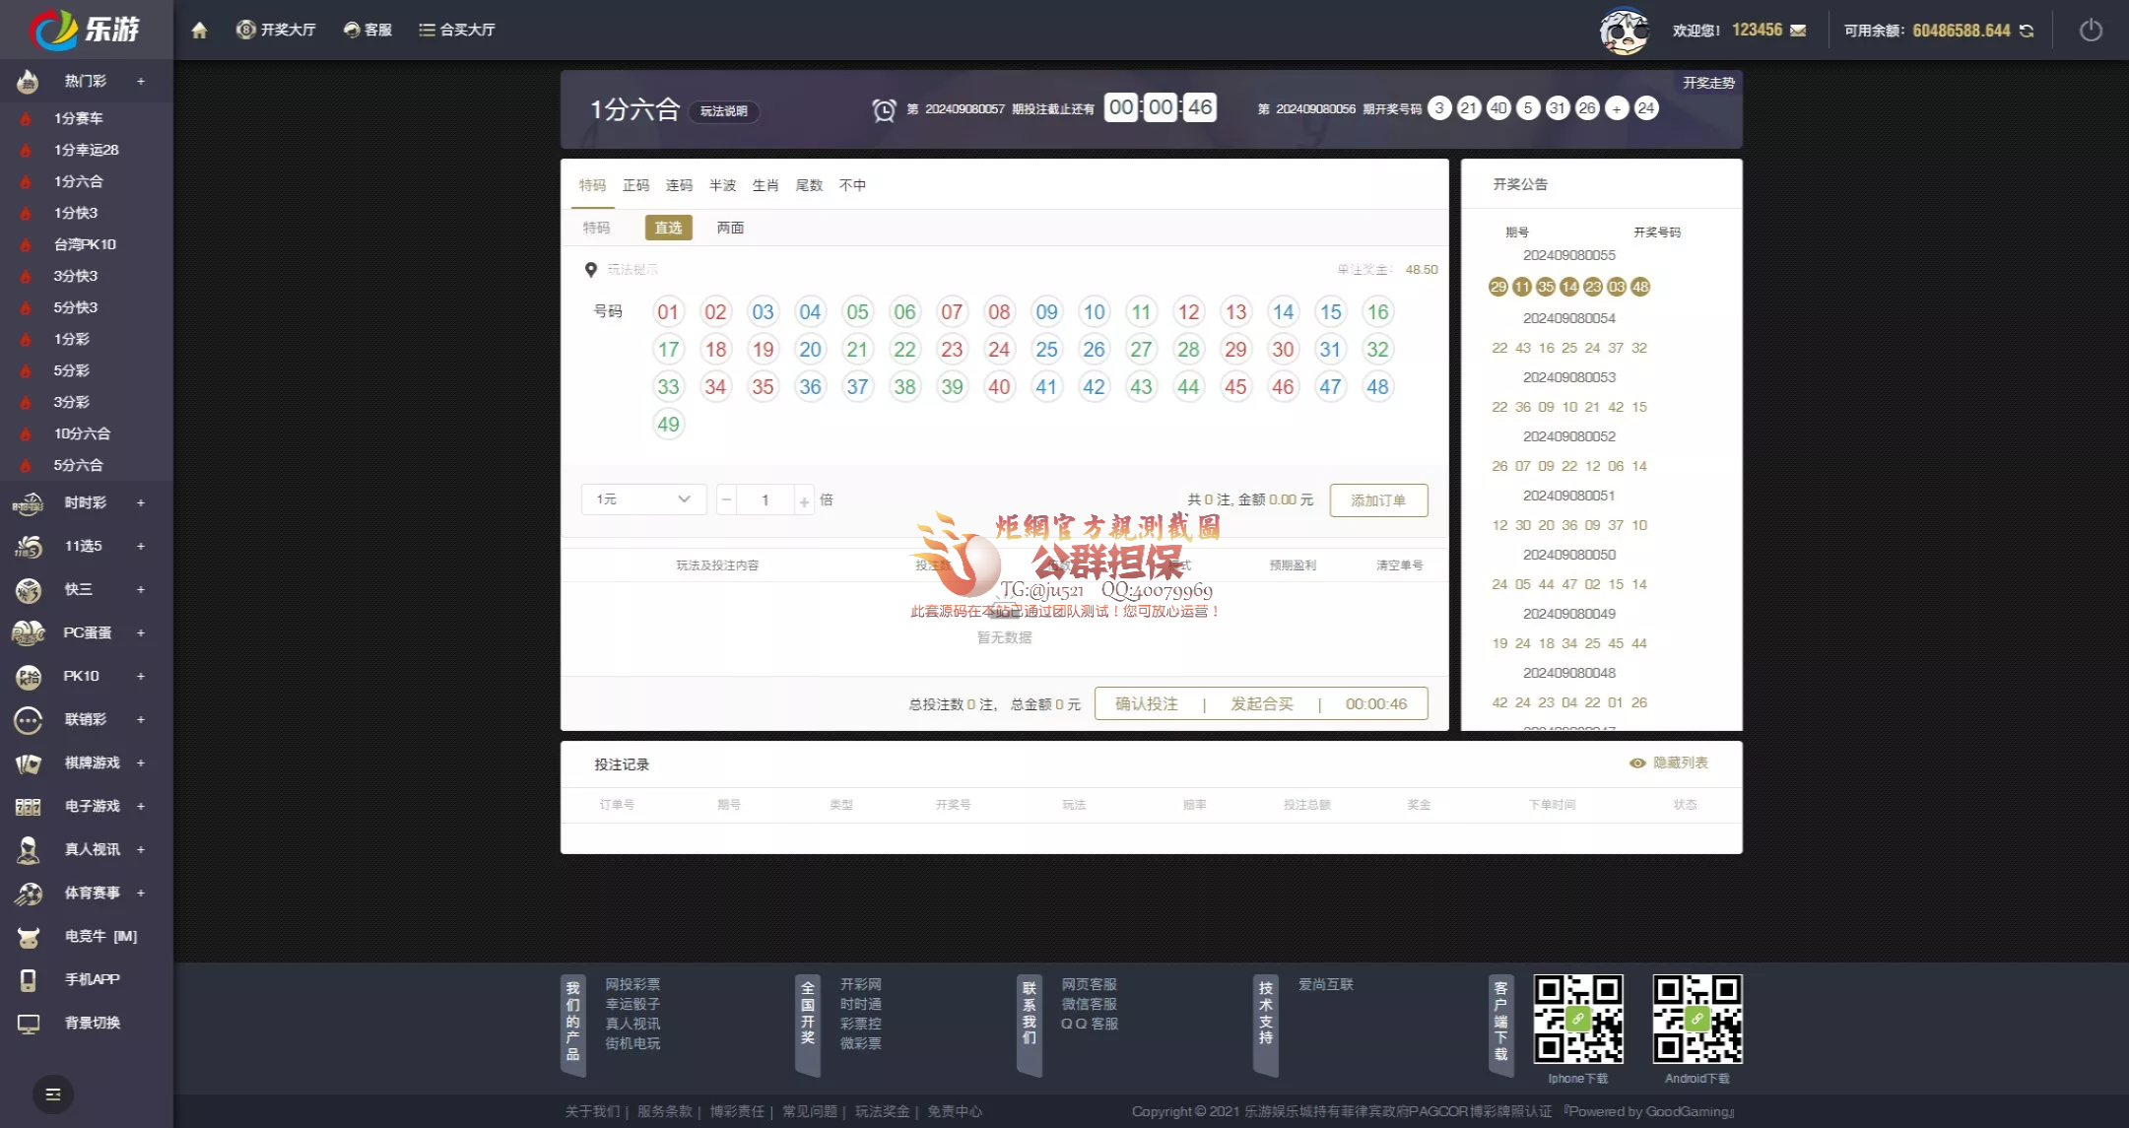2129x1128 pixels.
Task: Switch to the 正码 tab
Action: coord(634,184)
